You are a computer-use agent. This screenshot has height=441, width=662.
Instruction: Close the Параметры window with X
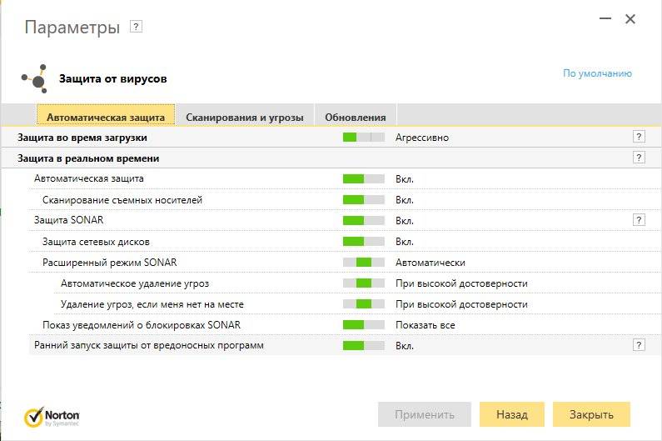pos(630,18)
